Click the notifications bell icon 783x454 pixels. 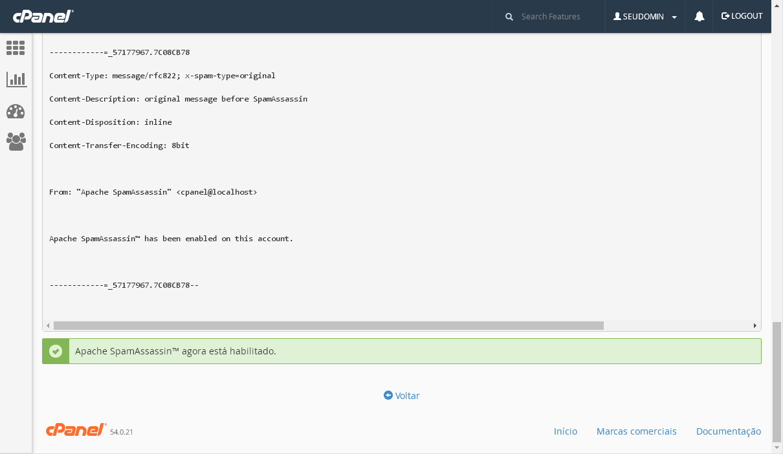[700, 16]
